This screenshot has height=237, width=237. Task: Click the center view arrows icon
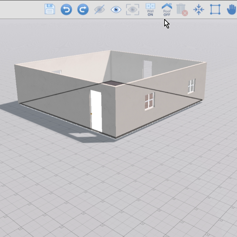tap(199, 10)
